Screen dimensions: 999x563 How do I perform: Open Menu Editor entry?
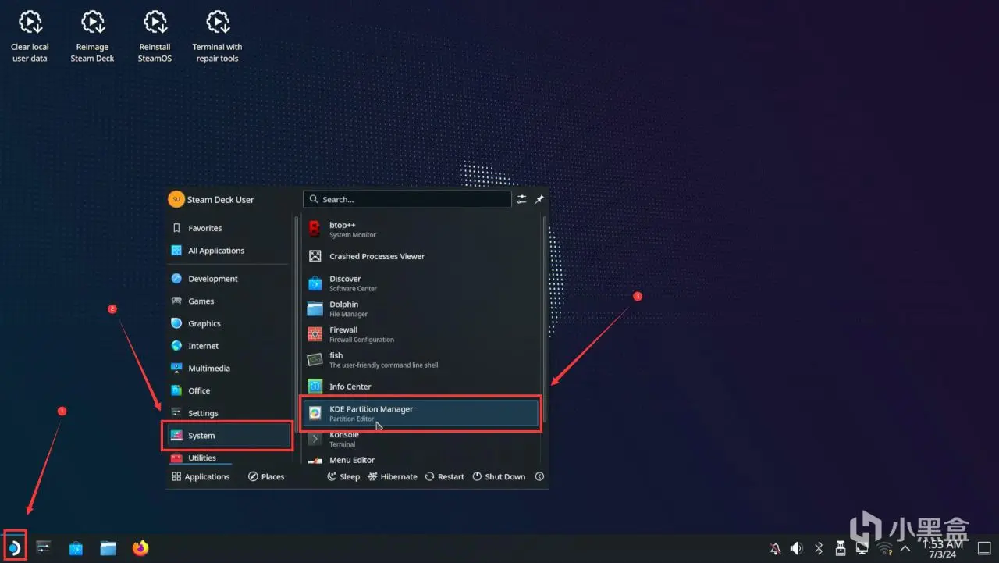coord(421,460)
